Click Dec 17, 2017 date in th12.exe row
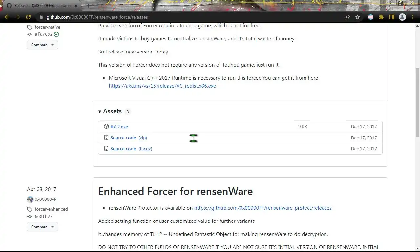 click(364, 127)
